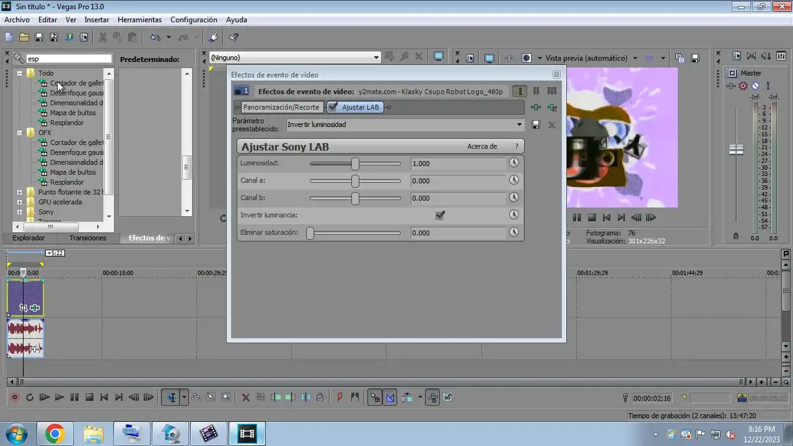Switch to the Transiciones tab
Screen dimensions: 793x446
point(88,238)
